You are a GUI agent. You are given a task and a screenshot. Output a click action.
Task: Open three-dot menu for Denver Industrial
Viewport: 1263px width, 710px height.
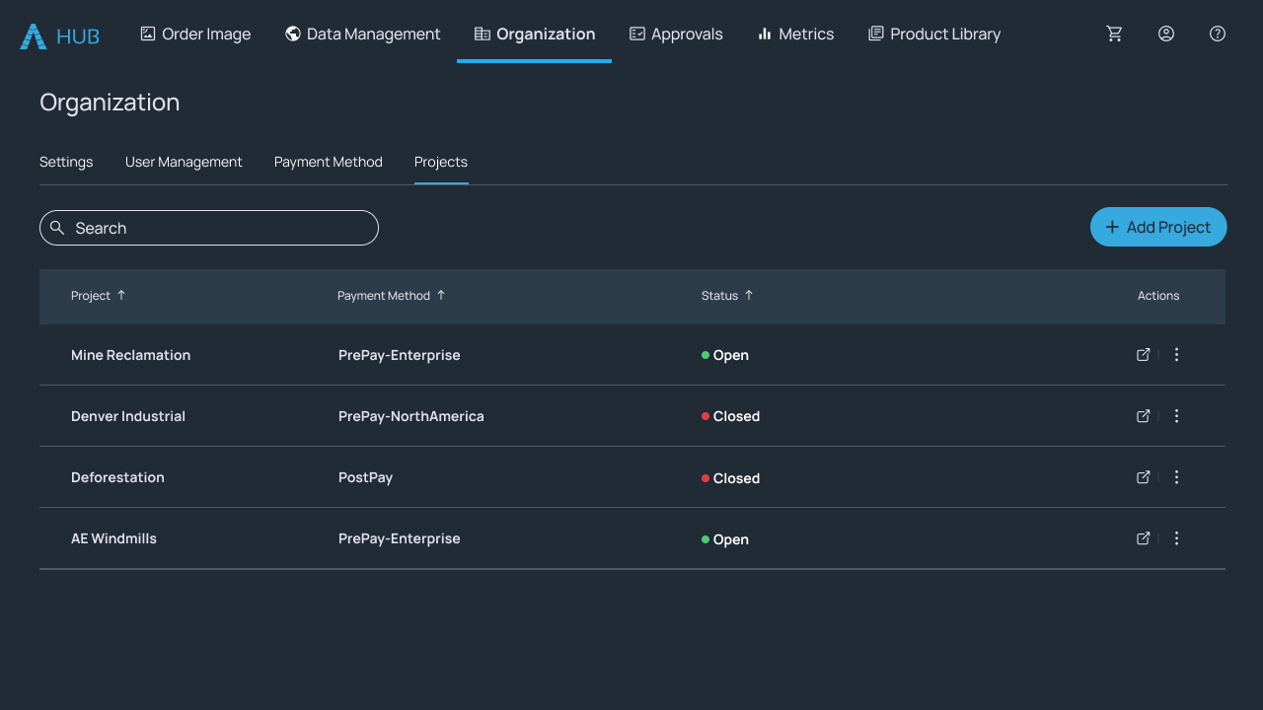click(x=1176, y=416)
